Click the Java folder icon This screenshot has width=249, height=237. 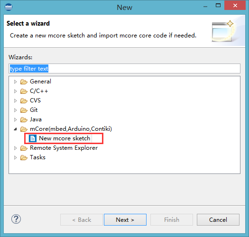tap(24, 119)
